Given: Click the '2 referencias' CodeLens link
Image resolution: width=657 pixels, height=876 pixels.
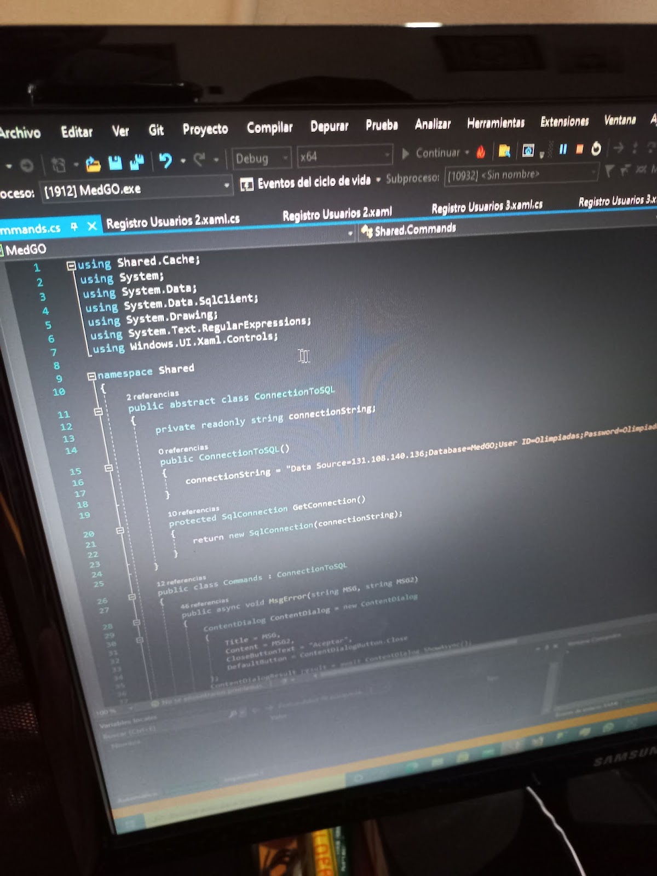Looking at the screenshot, I should coord(153,395).
